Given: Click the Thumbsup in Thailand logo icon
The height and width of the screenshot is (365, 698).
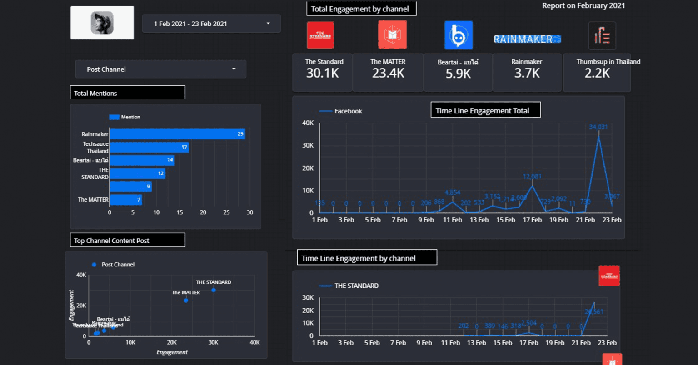Looking at the screenshot, I should point(603,35).
